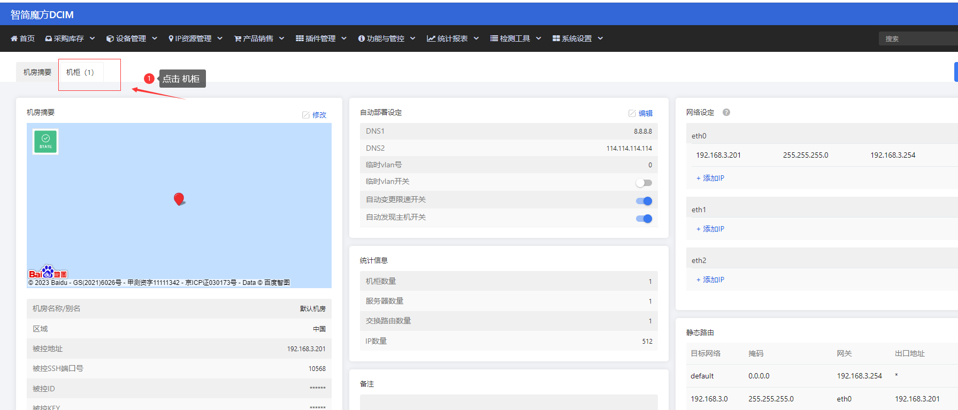
Task: Select eth0 netmask 255.255.255.0
Action: (806, 155)
